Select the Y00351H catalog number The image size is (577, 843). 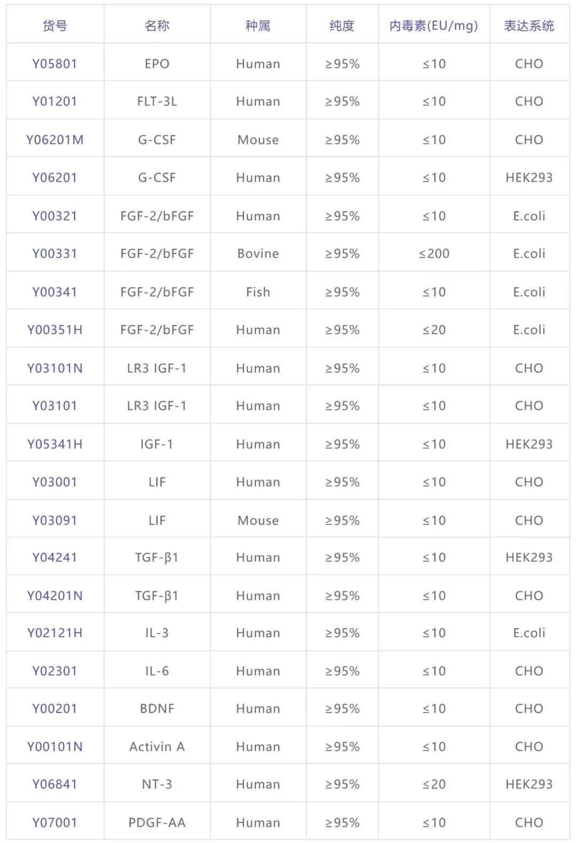tap(54, 330)
